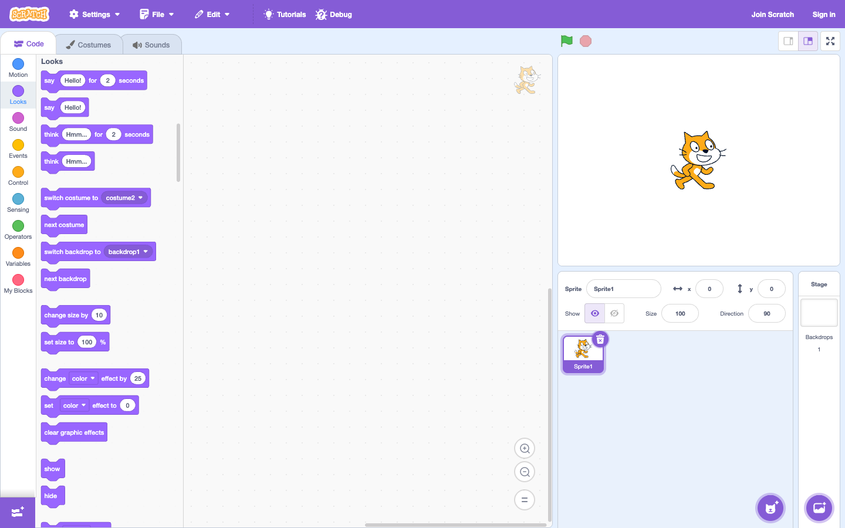Open the Debug panel
This screenshot has height=528, width=845.
coord(334,14)
